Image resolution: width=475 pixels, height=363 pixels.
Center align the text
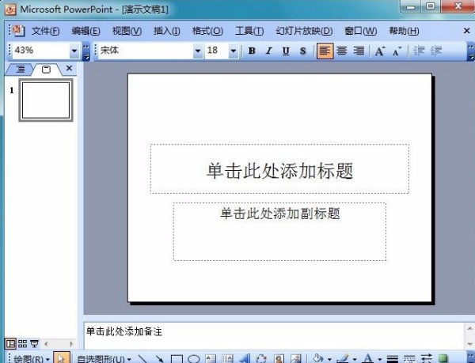point(342,51)
